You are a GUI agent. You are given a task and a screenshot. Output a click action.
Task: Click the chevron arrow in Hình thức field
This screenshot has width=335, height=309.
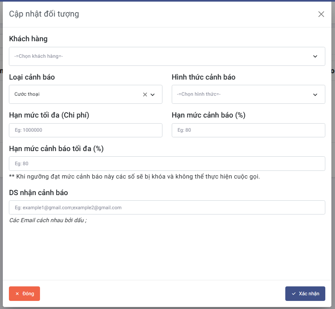pyautogui.click(x=315, y=95)
